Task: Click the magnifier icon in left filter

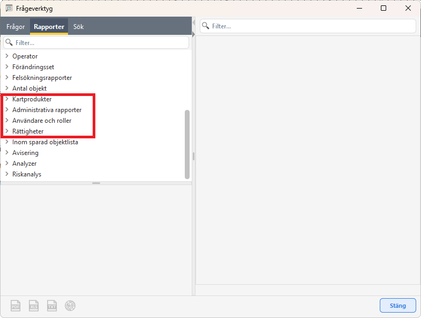Action: coord(9,42)
